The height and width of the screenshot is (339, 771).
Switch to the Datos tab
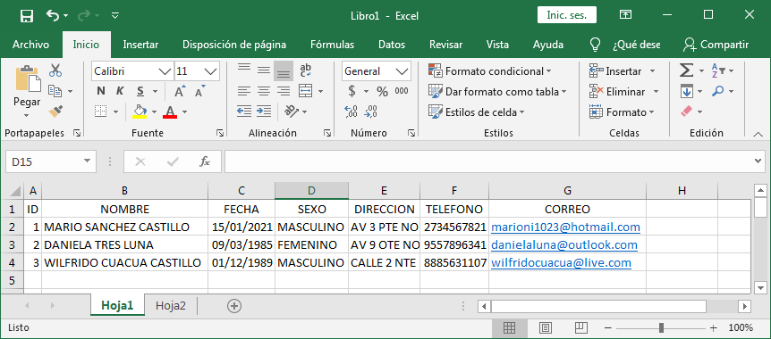point(392,45)
